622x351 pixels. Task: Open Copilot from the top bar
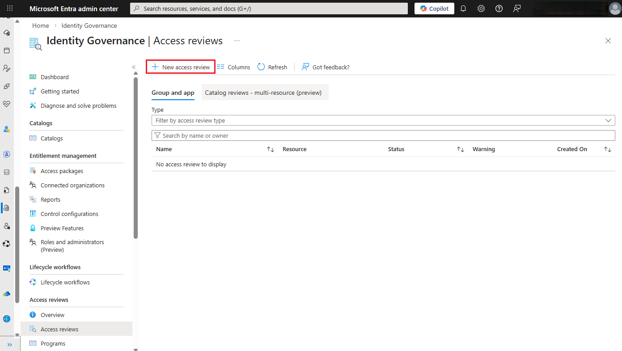pyautogui.click(x=434, y=8)
